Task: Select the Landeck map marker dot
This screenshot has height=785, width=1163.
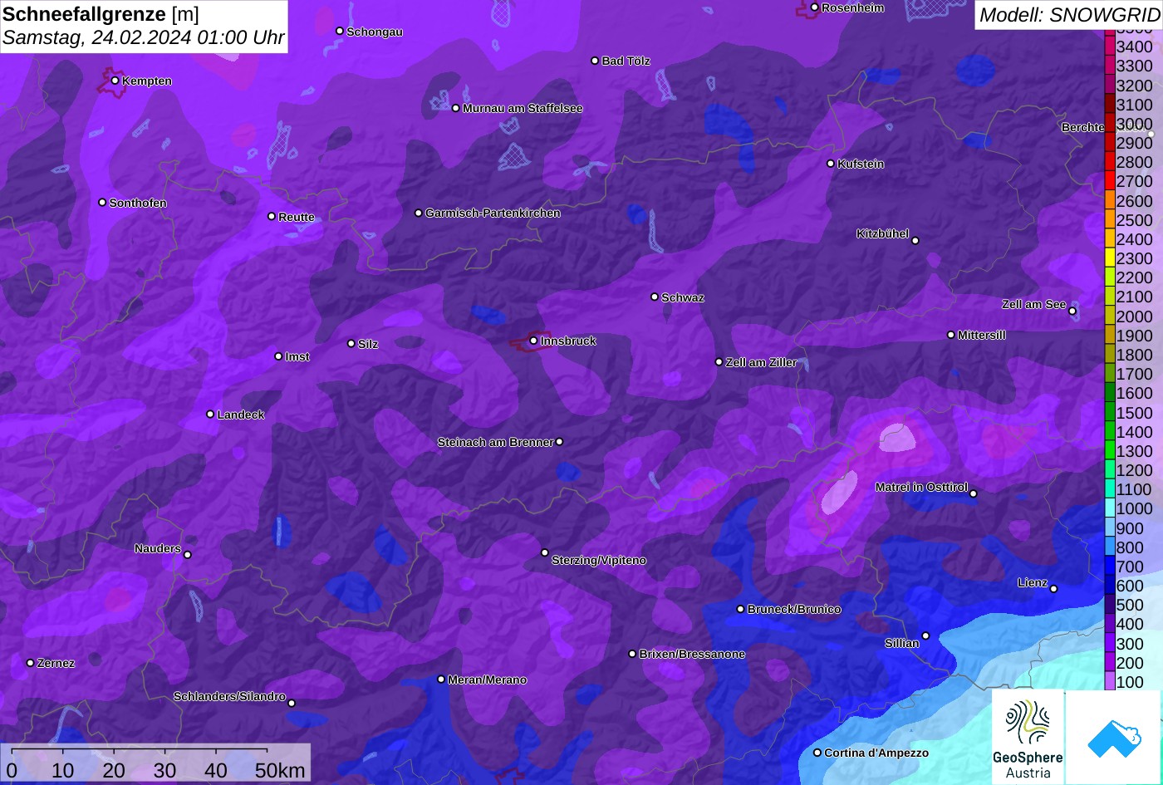Action: click(x=210, y=415)
